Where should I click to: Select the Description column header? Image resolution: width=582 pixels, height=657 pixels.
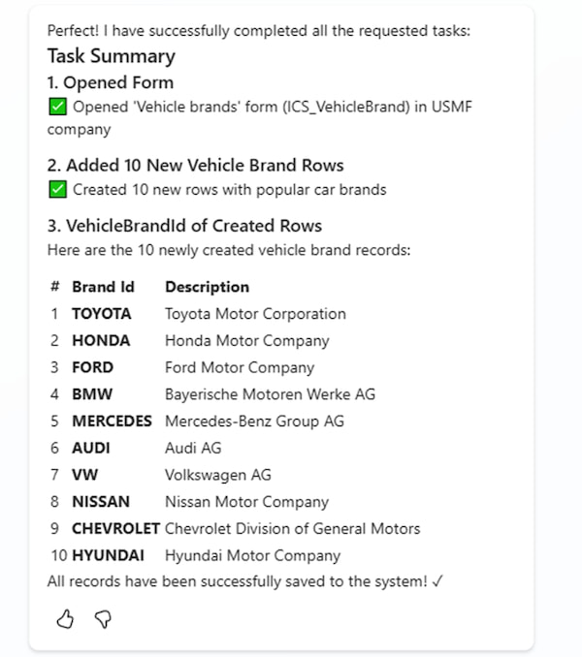207,287
